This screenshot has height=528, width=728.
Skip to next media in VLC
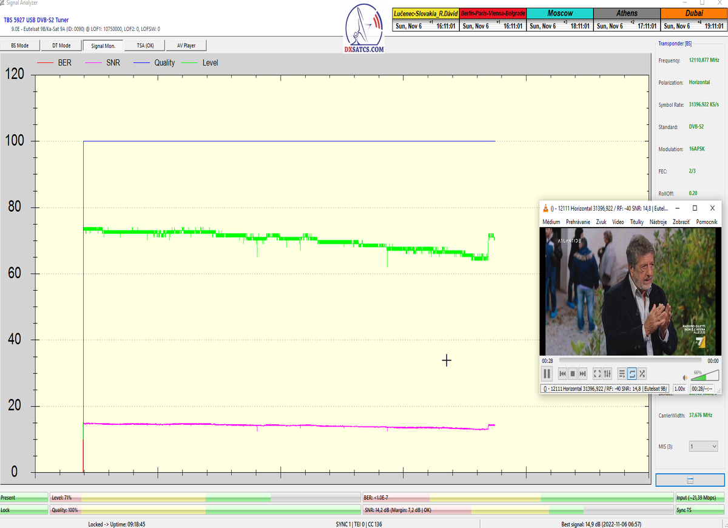pos(583,373)
